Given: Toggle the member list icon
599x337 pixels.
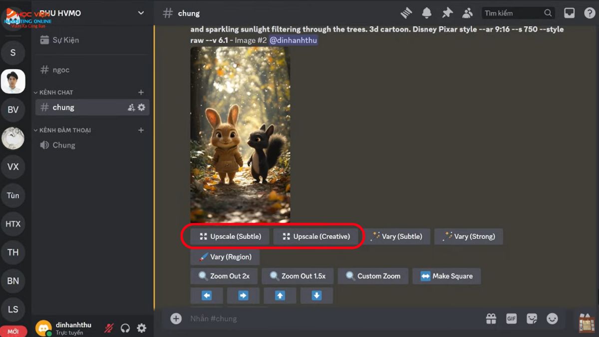Looking at the screenshot, I should click(x=467, y=13).
